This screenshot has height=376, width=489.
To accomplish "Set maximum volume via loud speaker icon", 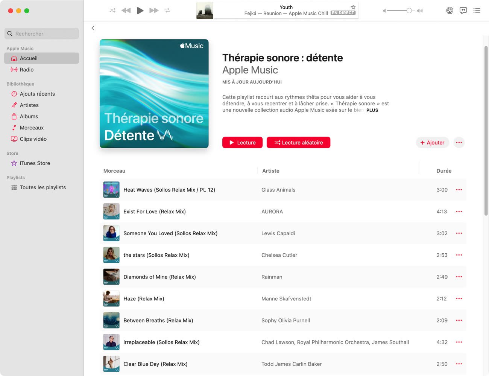I will pos(420,11).
